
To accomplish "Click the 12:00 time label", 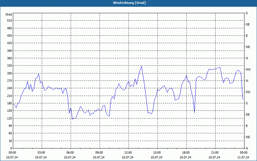I will 128,152.
